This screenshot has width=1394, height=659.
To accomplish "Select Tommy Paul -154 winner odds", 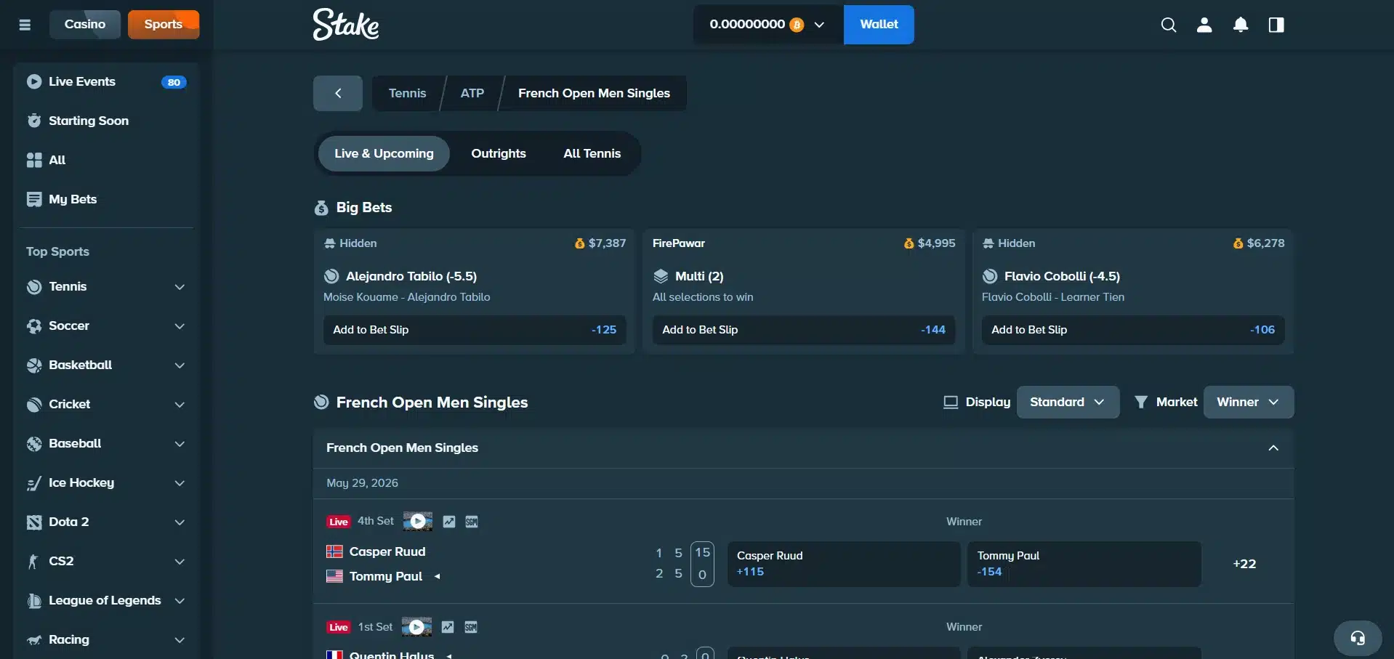I will click(x=1084, y=564).
